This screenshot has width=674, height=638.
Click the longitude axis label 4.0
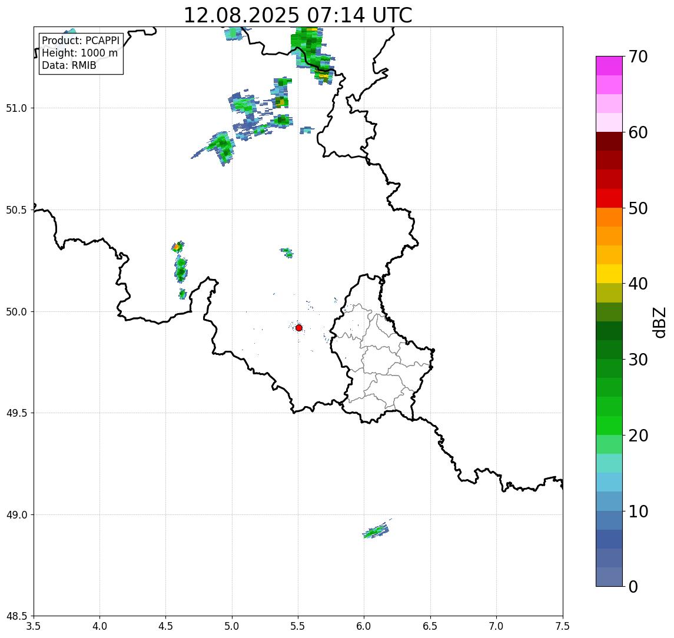99,626
